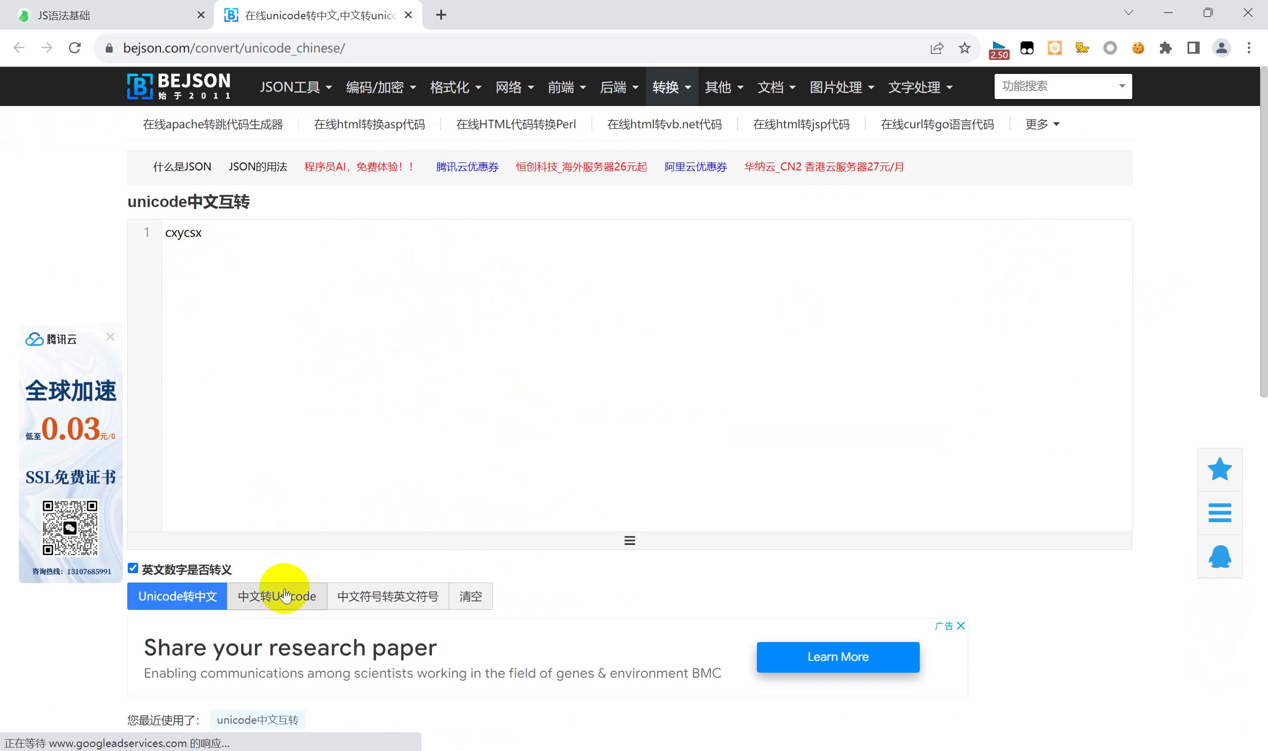This screenshot has width=1268, height=751.
Task: Click the gray circle extension icon
Action: point(1110,48)
